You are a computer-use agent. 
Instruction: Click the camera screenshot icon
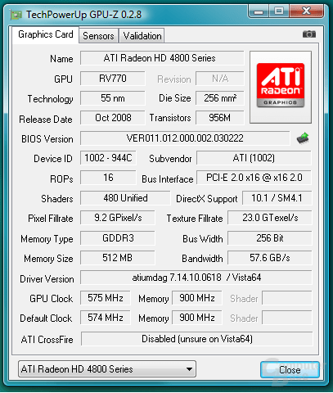(309, 34)
